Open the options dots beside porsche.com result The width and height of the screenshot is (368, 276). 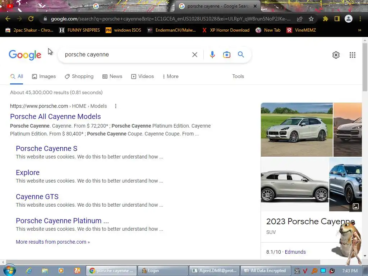[115, 106]
